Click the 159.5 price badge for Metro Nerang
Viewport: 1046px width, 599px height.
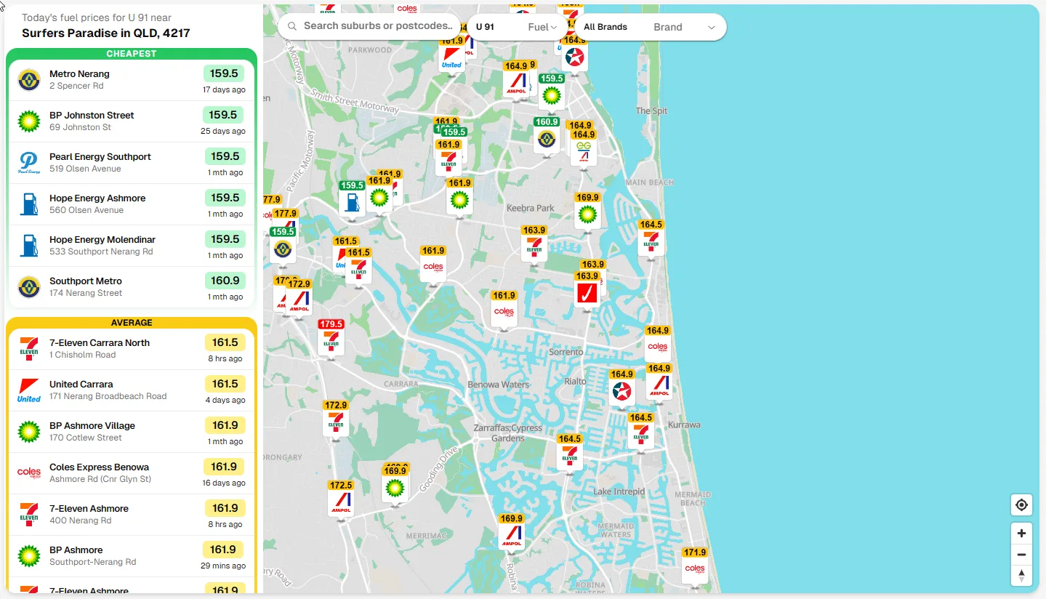pyautogui.click(x=224, y=73)
